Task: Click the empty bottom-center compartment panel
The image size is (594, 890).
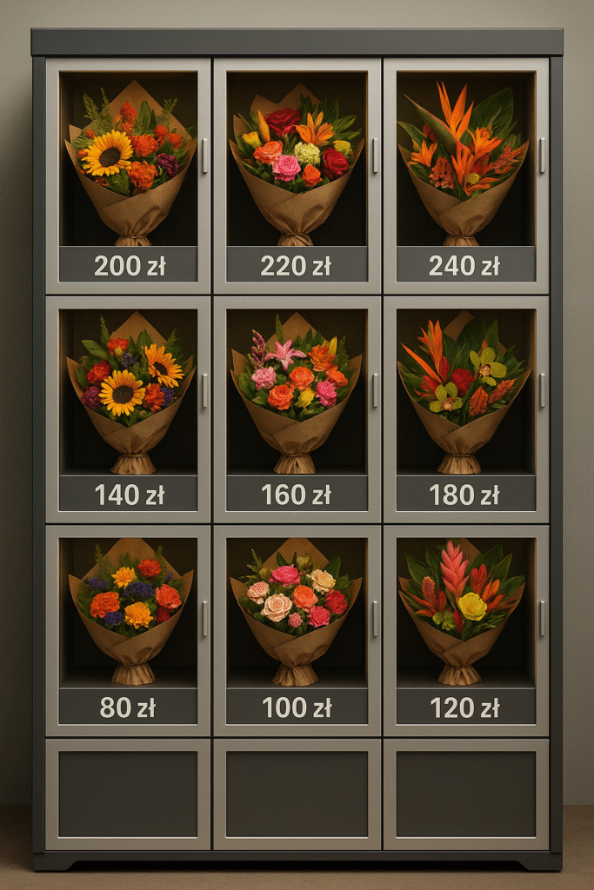Action: (297, 794)
